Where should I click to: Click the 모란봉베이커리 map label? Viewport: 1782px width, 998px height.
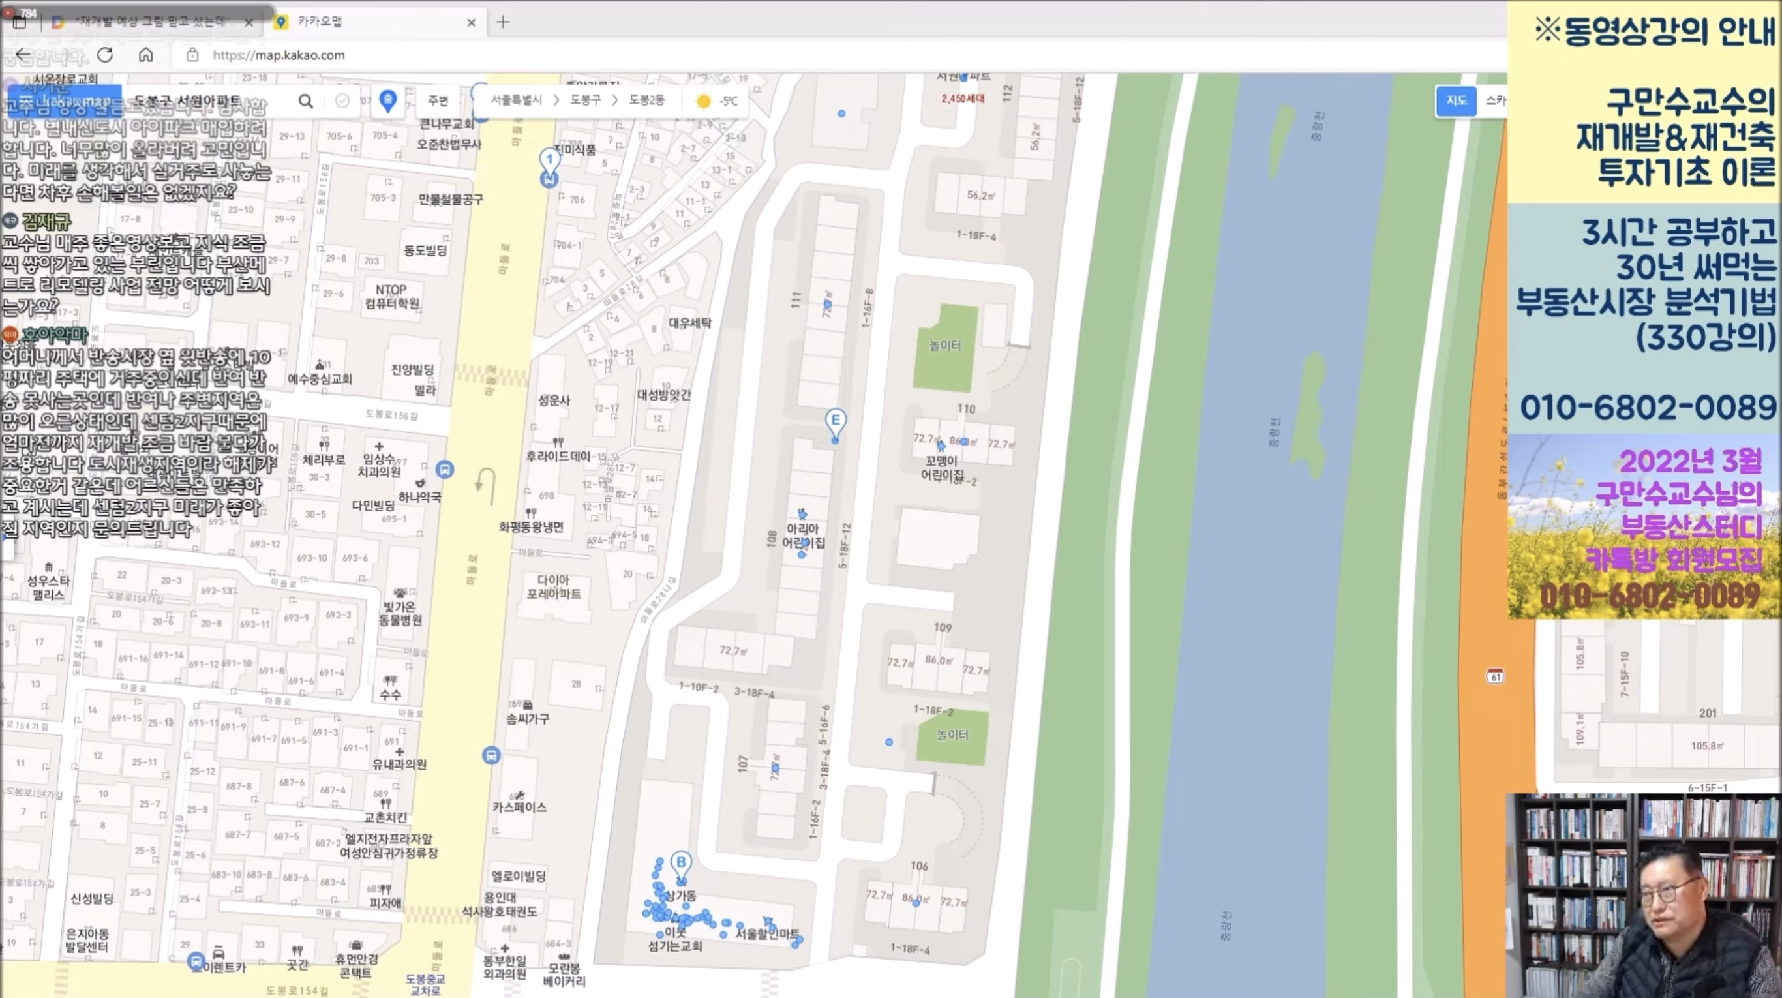point(564,975)
